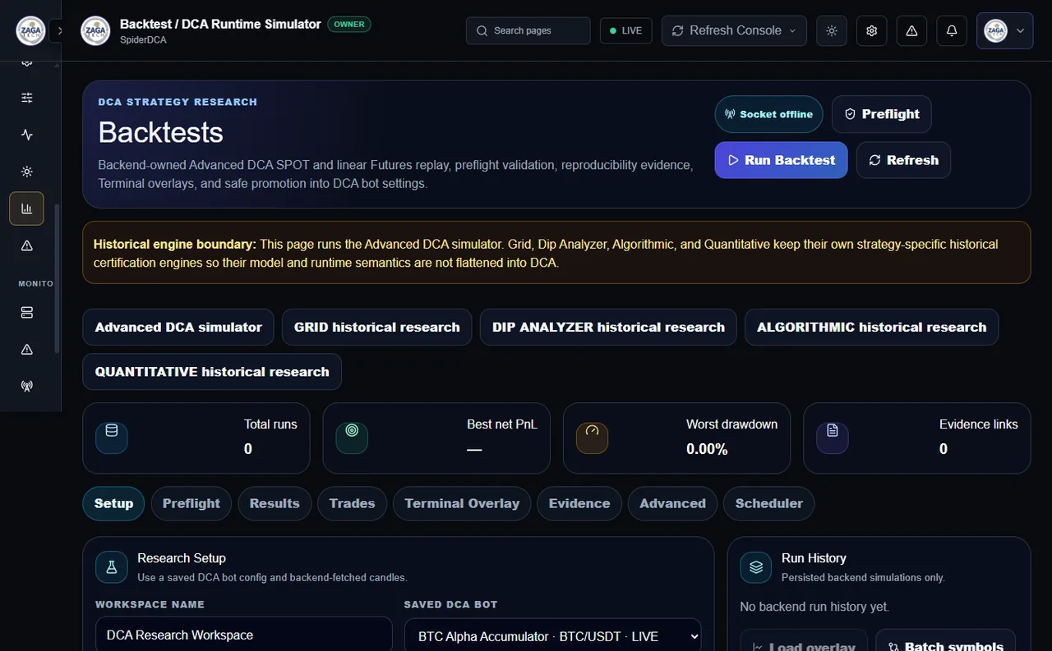Toggle light theme with the sun icon

(x=832, y=30)
